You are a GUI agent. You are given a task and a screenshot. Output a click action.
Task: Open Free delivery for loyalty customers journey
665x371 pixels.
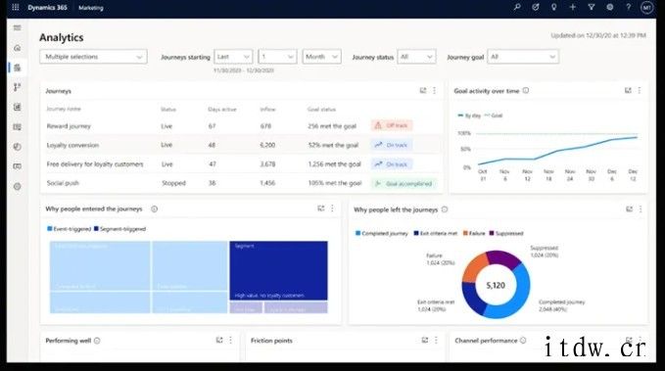(242, 164)
